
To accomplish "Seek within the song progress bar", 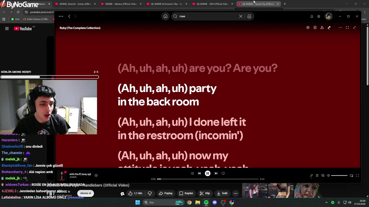I will click(208, 179).
